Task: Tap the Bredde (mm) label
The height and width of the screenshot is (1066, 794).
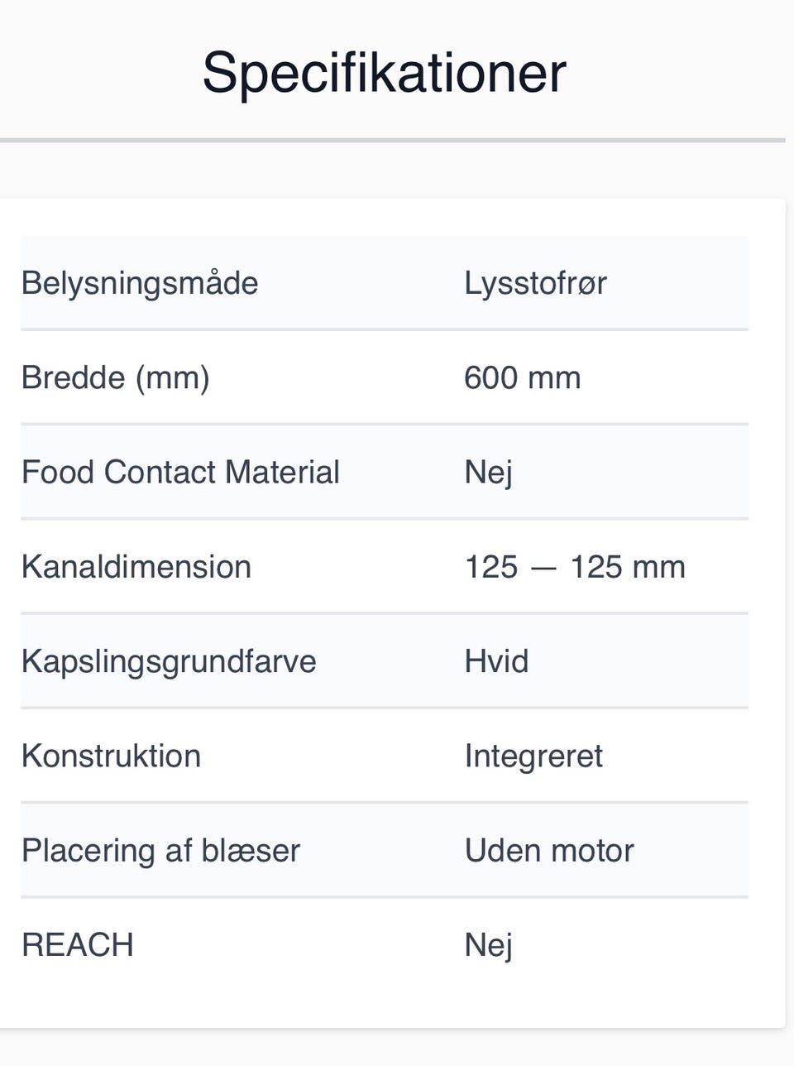Action: [115, 377]
